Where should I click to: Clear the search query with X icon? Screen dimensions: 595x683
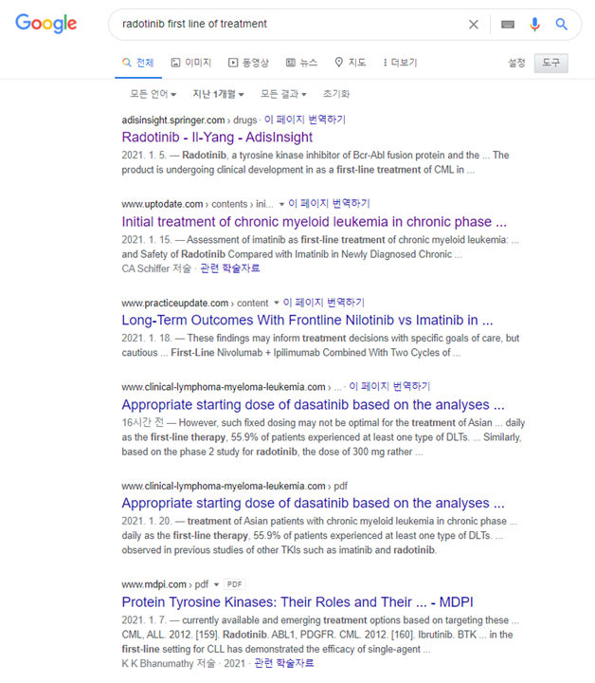pyautogui.click(x=473, y=25)
